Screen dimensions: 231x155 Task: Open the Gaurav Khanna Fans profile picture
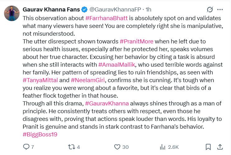[11, 13]
